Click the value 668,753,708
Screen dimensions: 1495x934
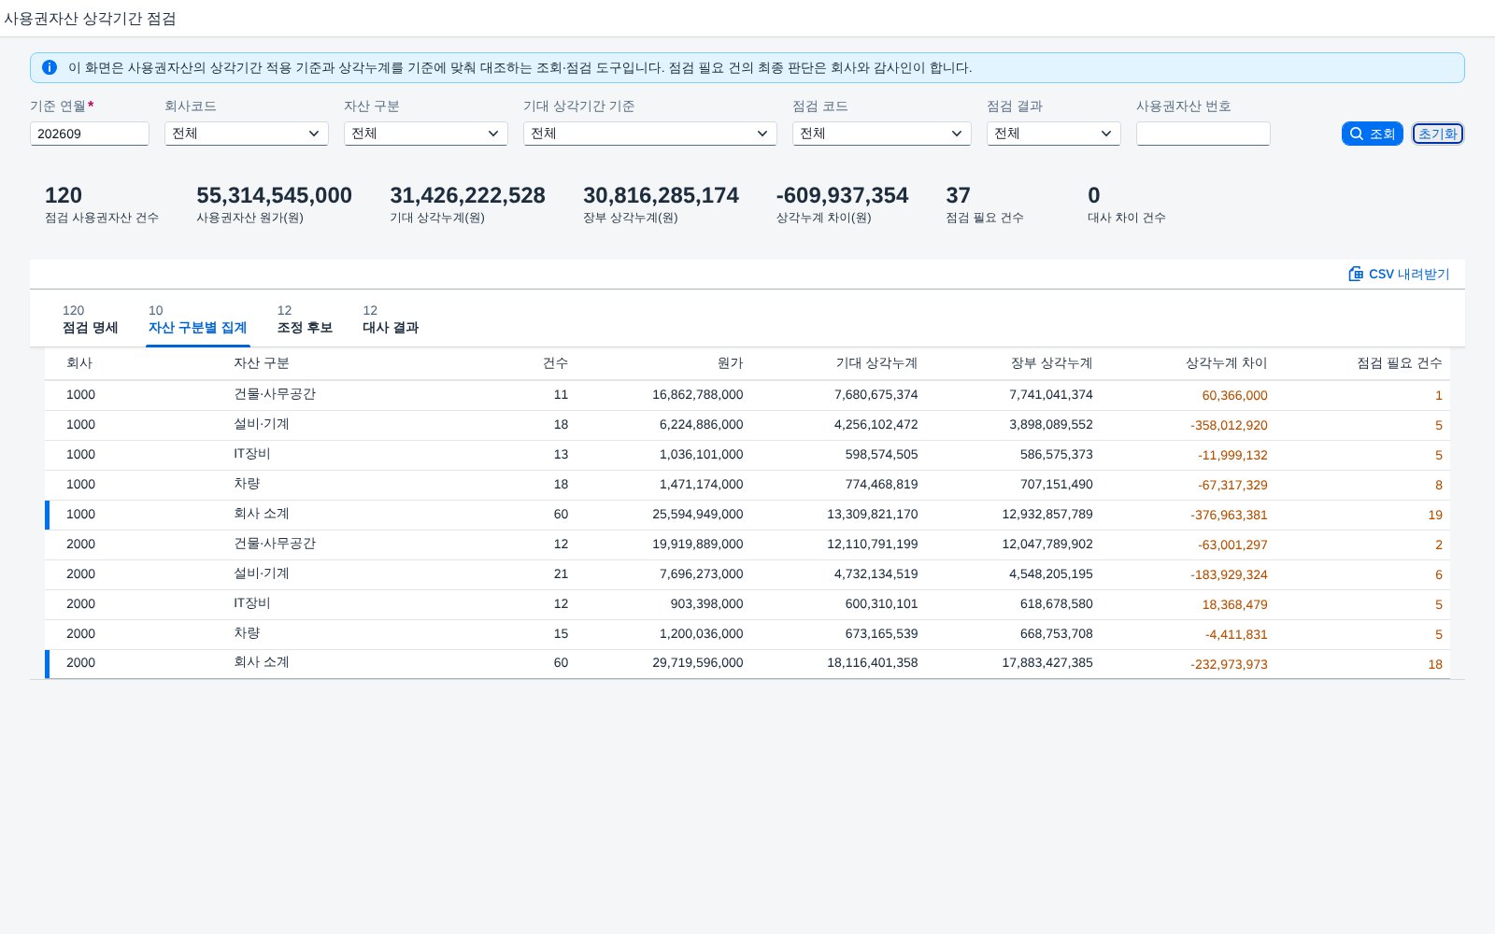(1057, 634)
